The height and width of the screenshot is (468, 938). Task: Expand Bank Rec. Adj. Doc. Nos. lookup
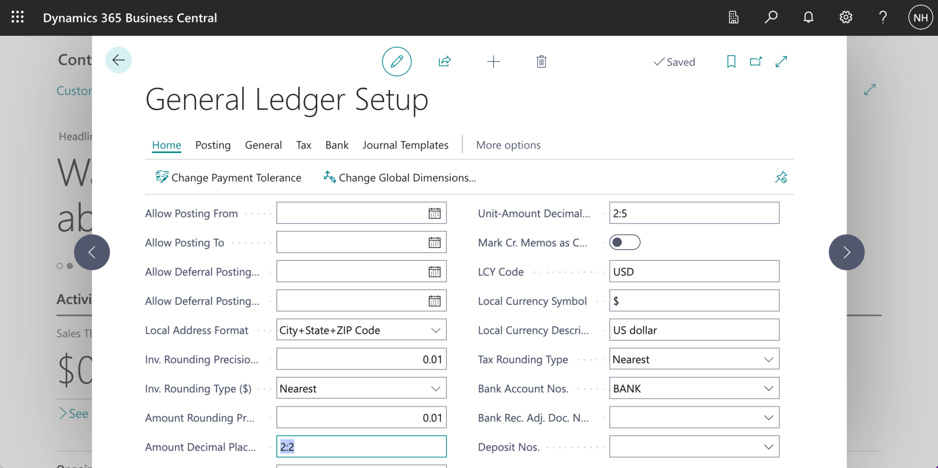click(768, 417)
